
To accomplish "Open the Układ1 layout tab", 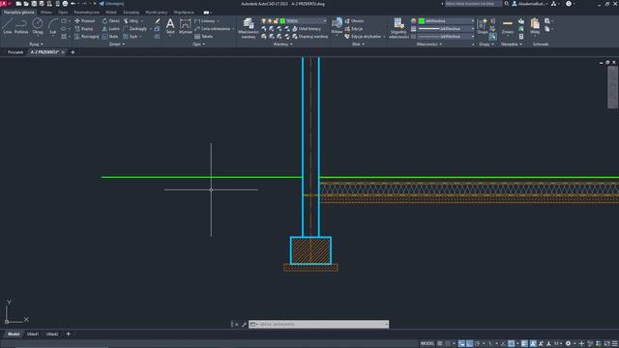I will pos(33,334).
